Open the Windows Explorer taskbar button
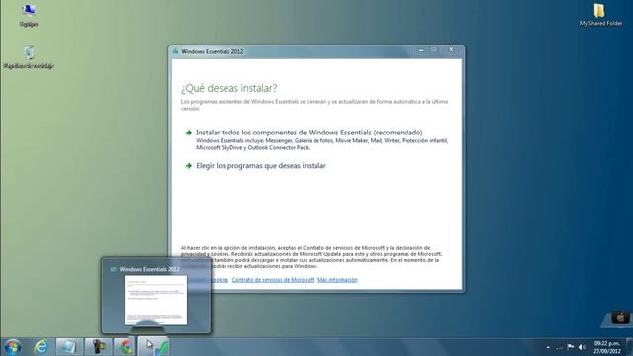The width and height of the screenshot is (633, 356). 69,347
